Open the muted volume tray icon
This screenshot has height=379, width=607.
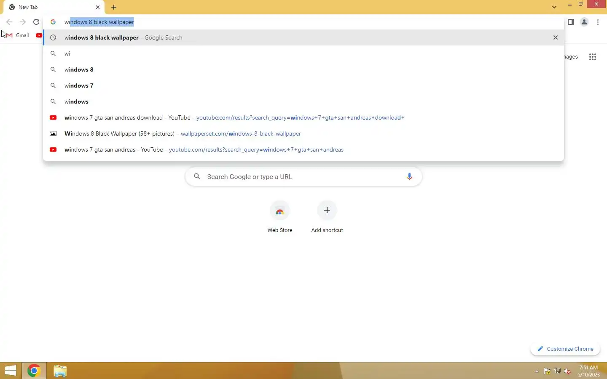click(568, 371)
